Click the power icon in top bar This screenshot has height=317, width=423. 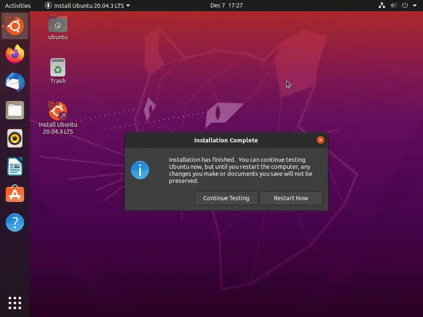click(x=405, y=5)
